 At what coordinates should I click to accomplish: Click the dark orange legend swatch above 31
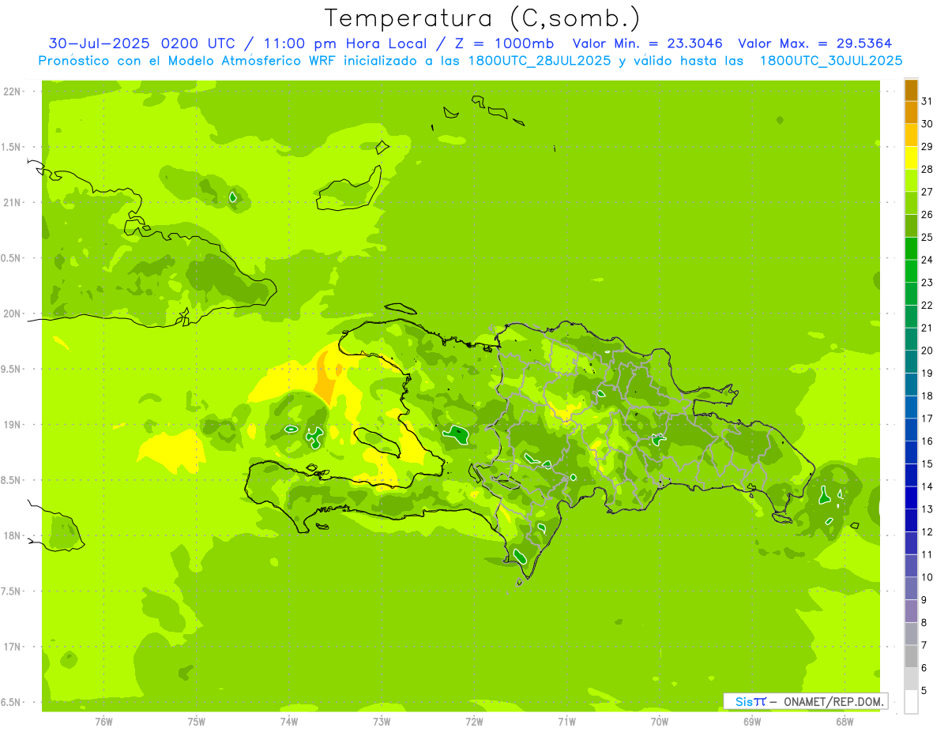(x=911, y=90)
